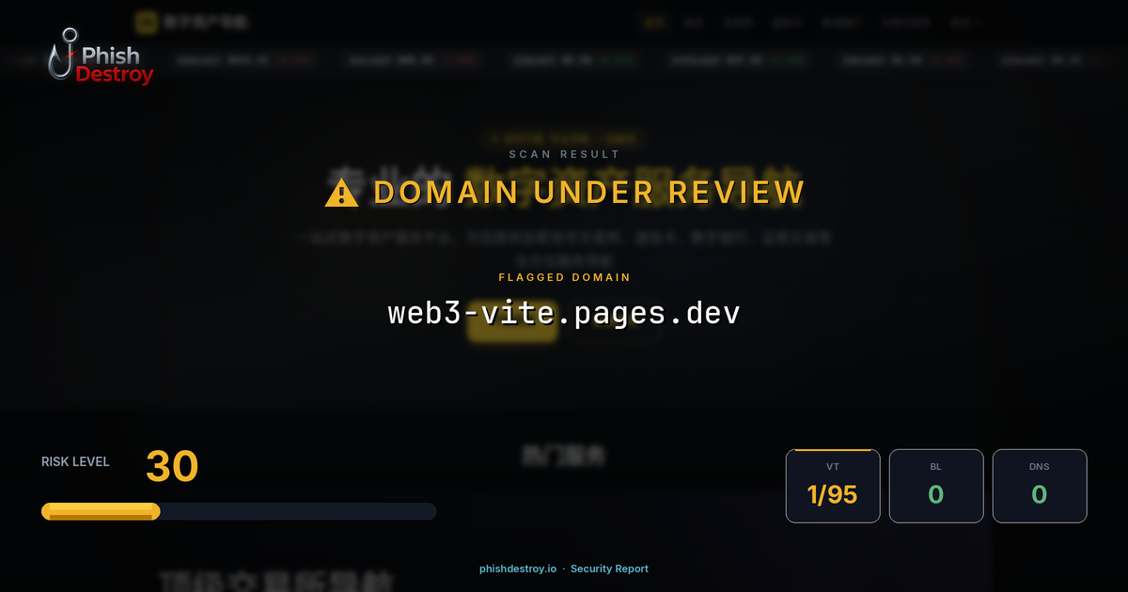Click the flagged domain web3-vite.pages.dev
The width and height of the screenshot is (1128, 592).
[564, 312]
